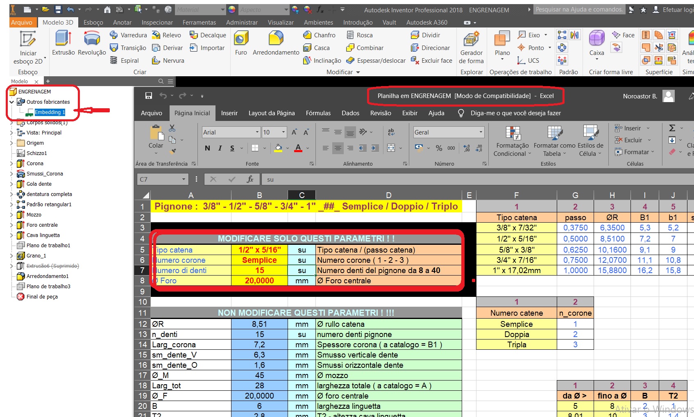This screenshot has height=417, width=694.
Task: Open the font size dropdown
Action: click(x=283, y=132)
